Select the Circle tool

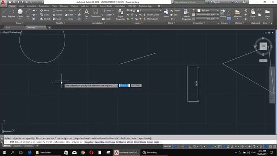[x=20, y=13]
